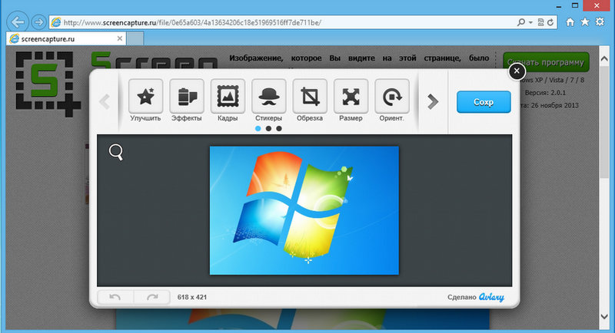Click the 618 x 421 size text
The image size is (615, 333).
point(191,298)
